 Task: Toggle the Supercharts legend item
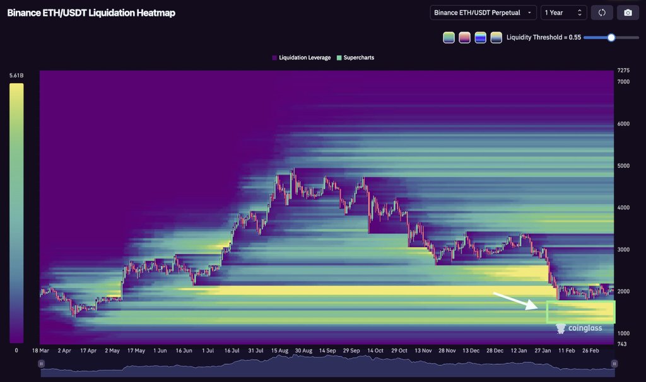(x=356, y=57)
